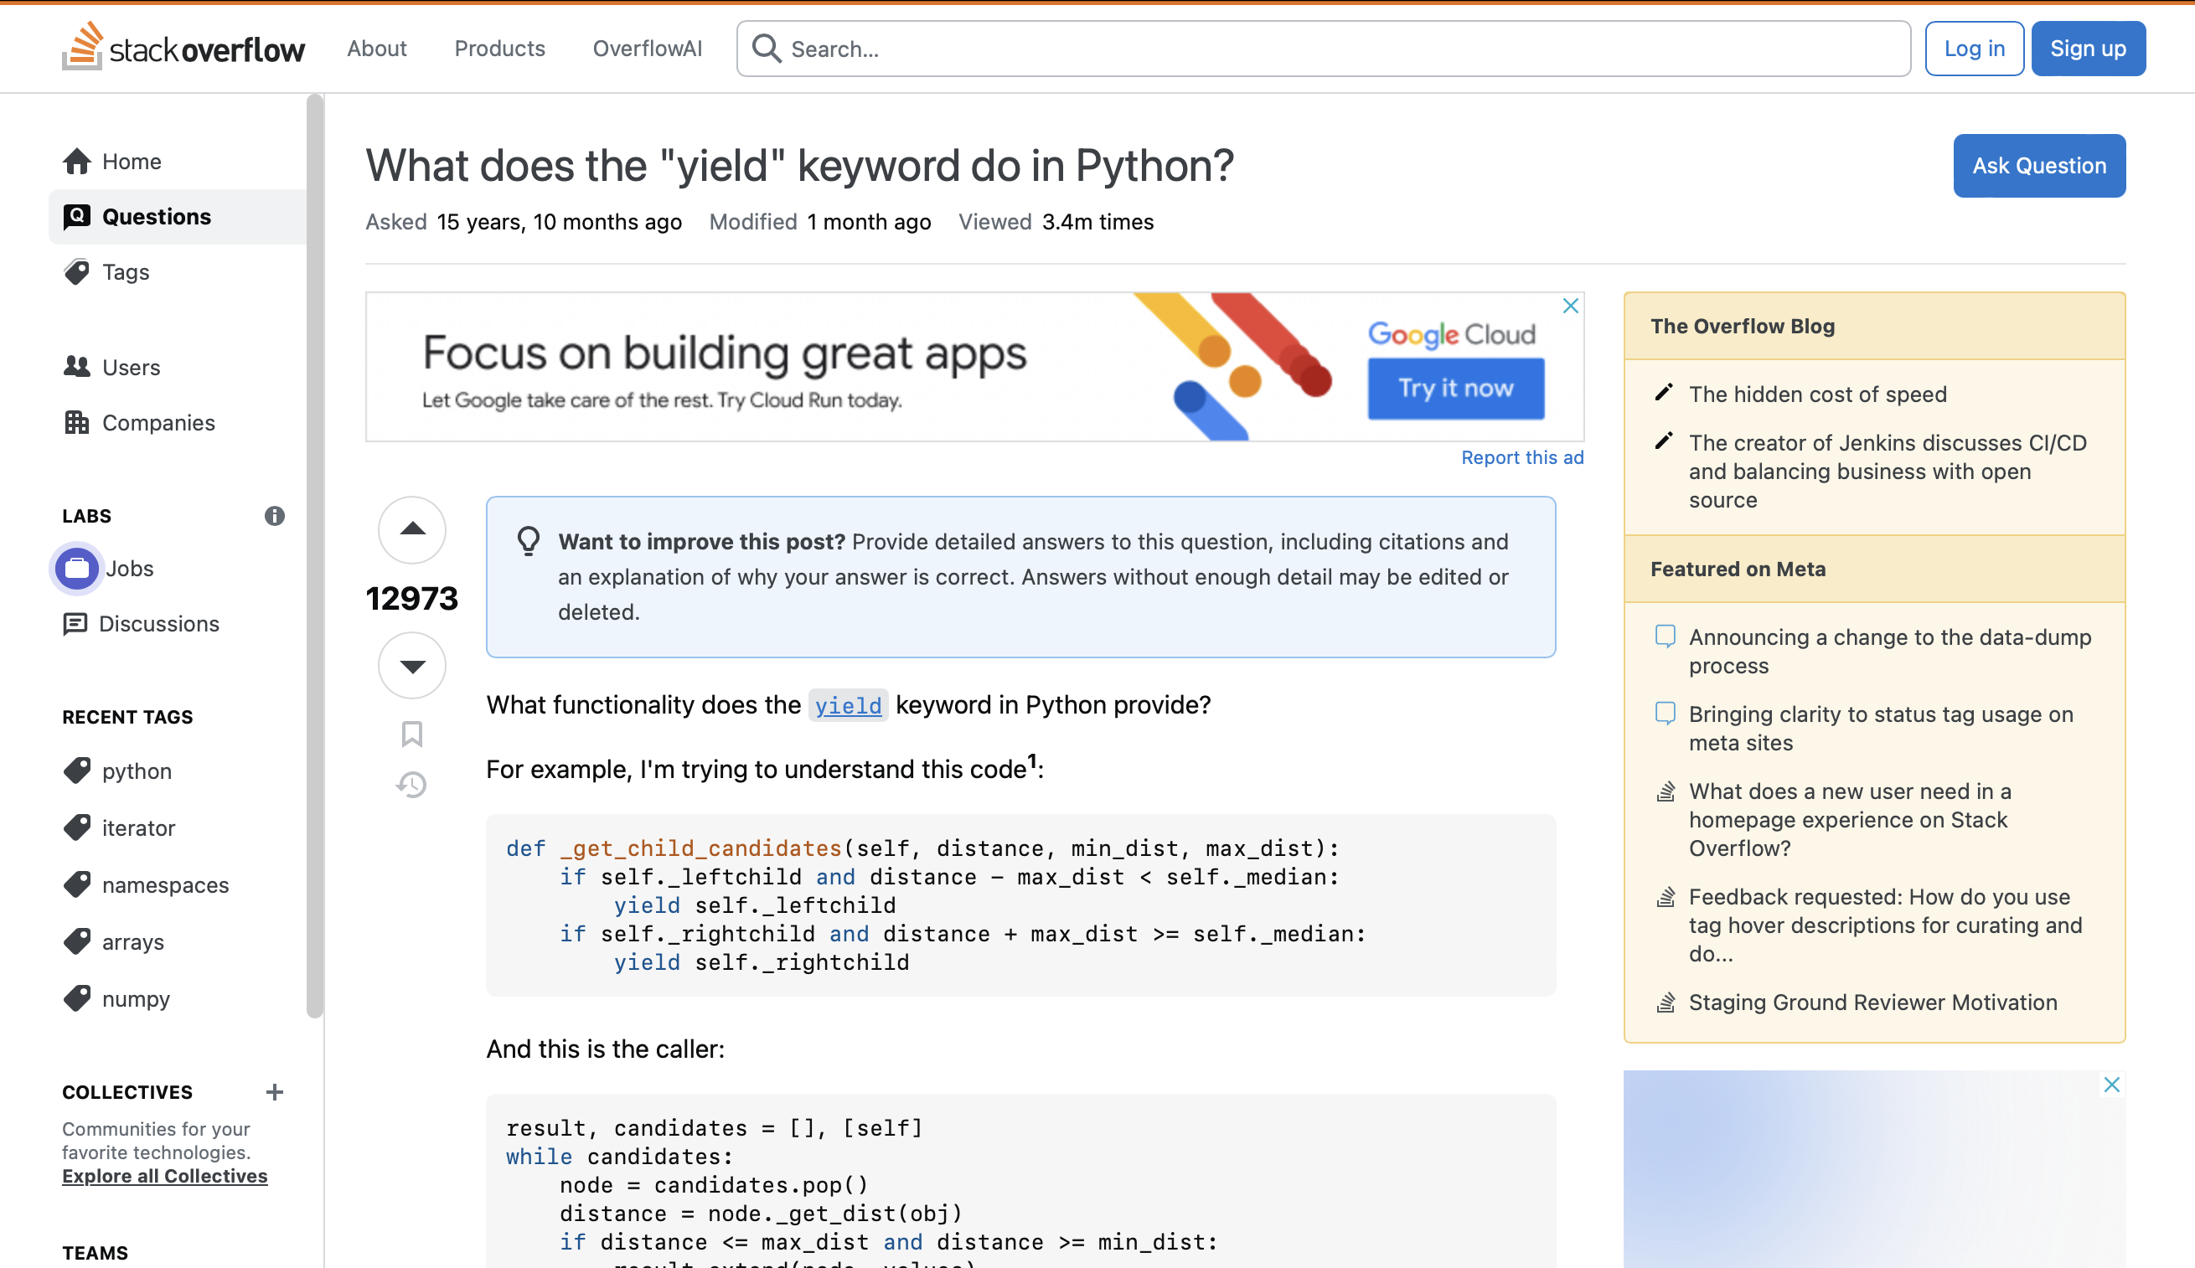Viewport: 2195px width, 1268px height.
Task: Upvote the yield keyword question
Action: pyautogui.click(x=412, y=529)
